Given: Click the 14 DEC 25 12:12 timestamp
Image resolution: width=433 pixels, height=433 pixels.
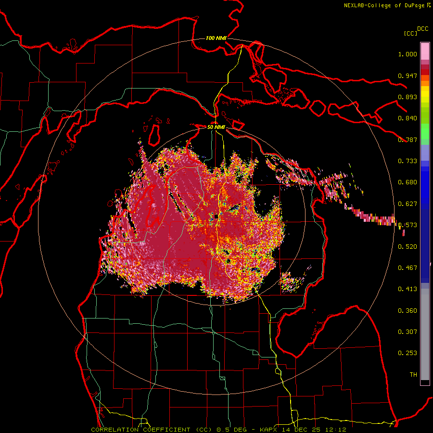Looking at the screenshot, I should [x=314, y=430].
